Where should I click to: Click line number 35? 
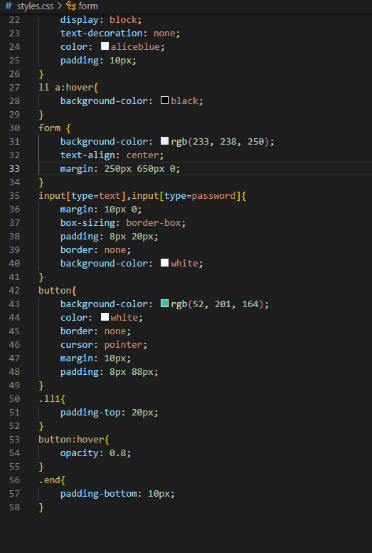point(14,196)
